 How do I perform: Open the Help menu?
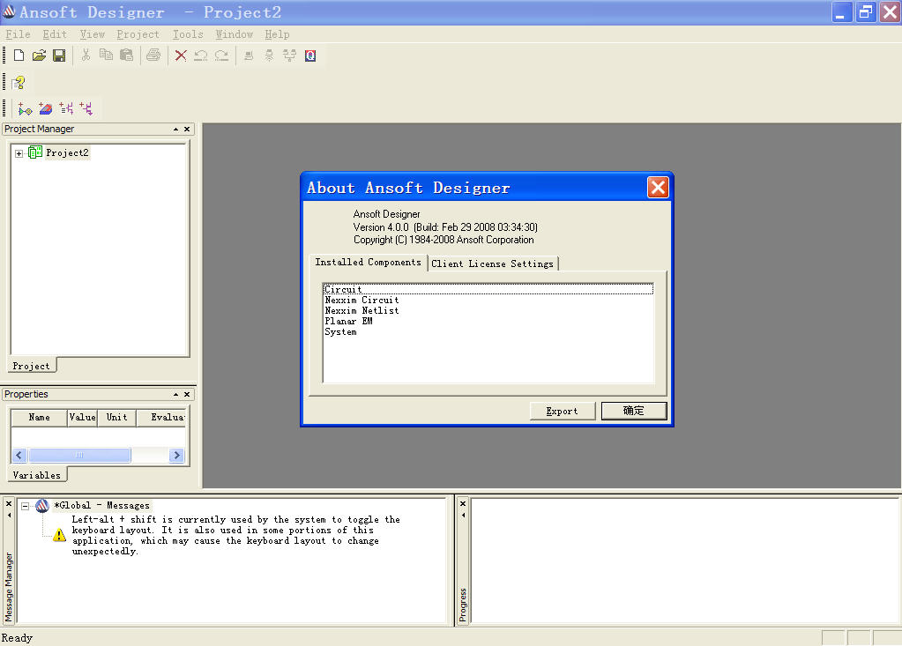277,34
